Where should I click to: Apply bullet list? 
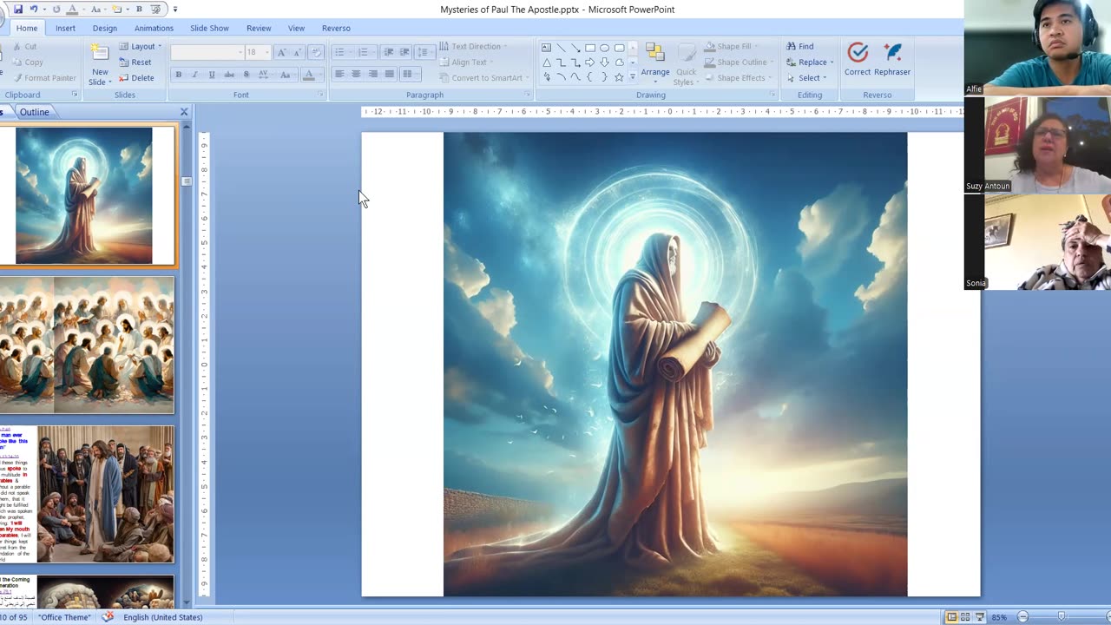342,53
